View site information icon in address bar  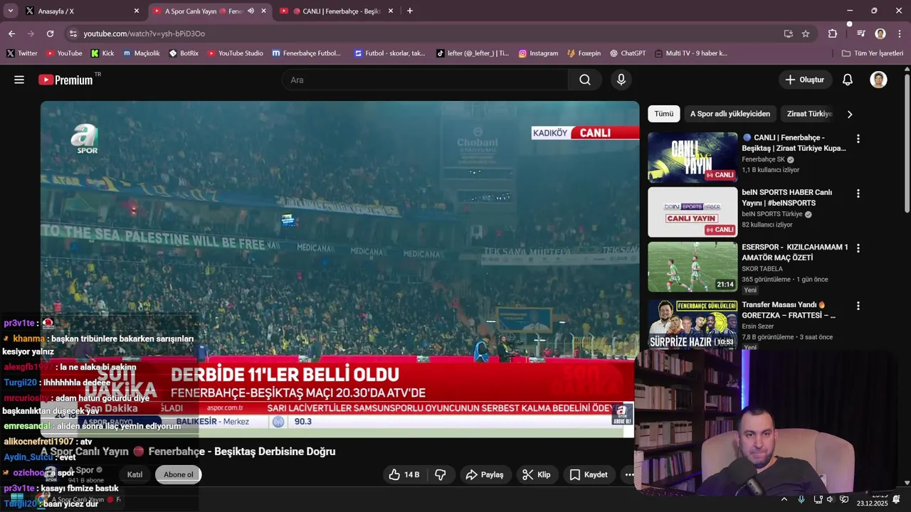pyautogui.click(x=73, y=33)
